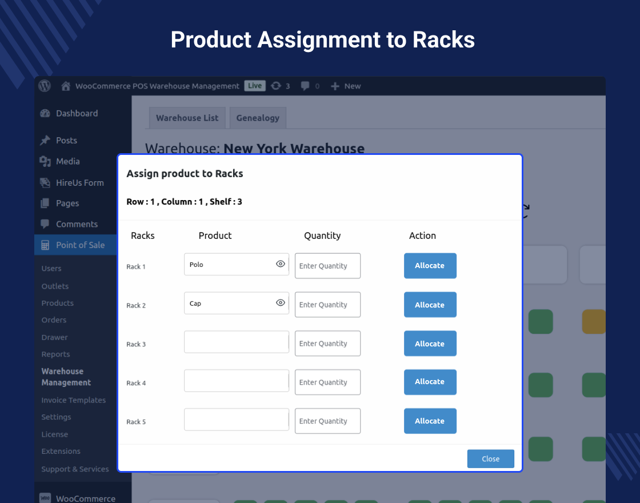This screenshot has height=503, width=640.
Task: Open the Rack 3 product selector
Action: (236, 341)
